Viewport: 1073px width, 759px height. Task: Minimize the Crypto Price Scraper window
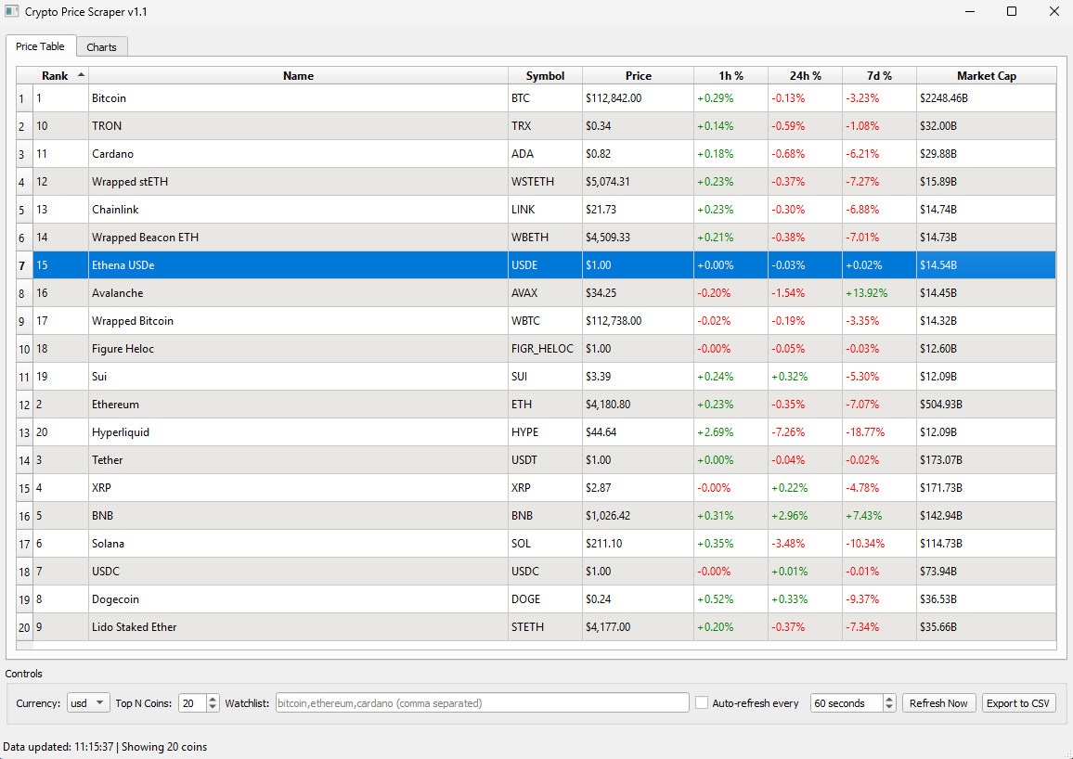tap(970, 12)
